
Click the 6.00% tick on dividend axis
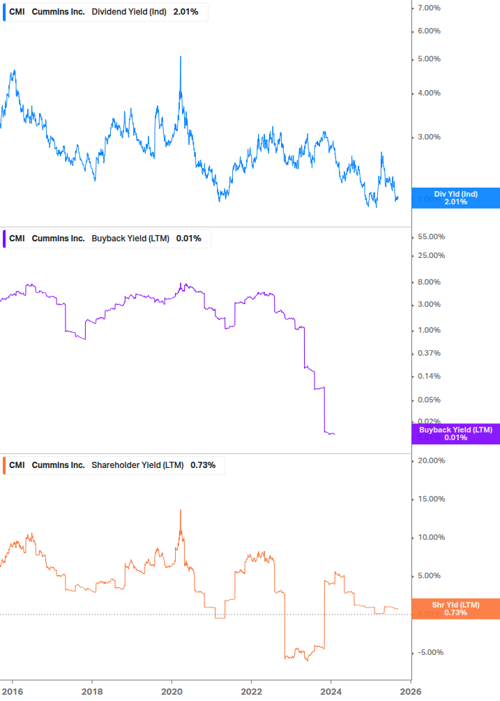(x=429, y=31)
